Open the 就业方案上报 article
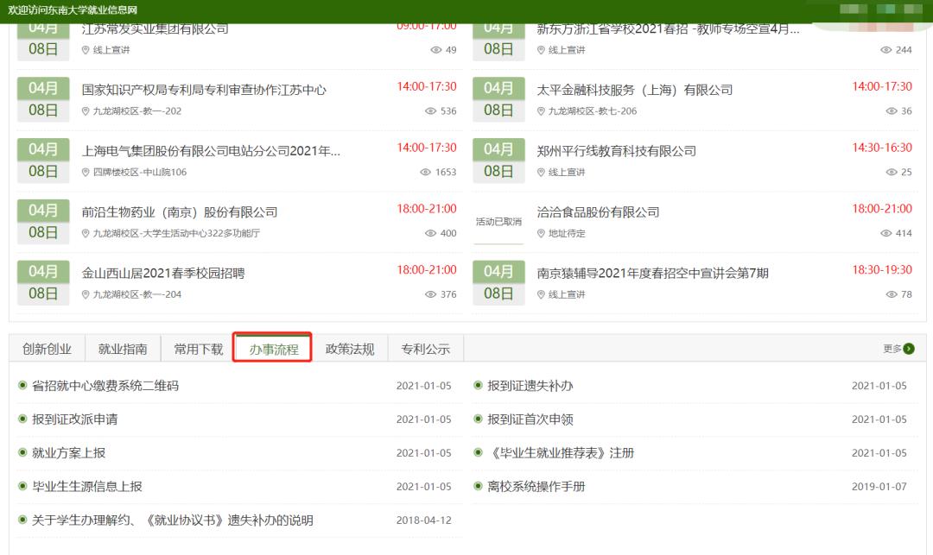This screenshot has width=933, height=555. [68, 453]
